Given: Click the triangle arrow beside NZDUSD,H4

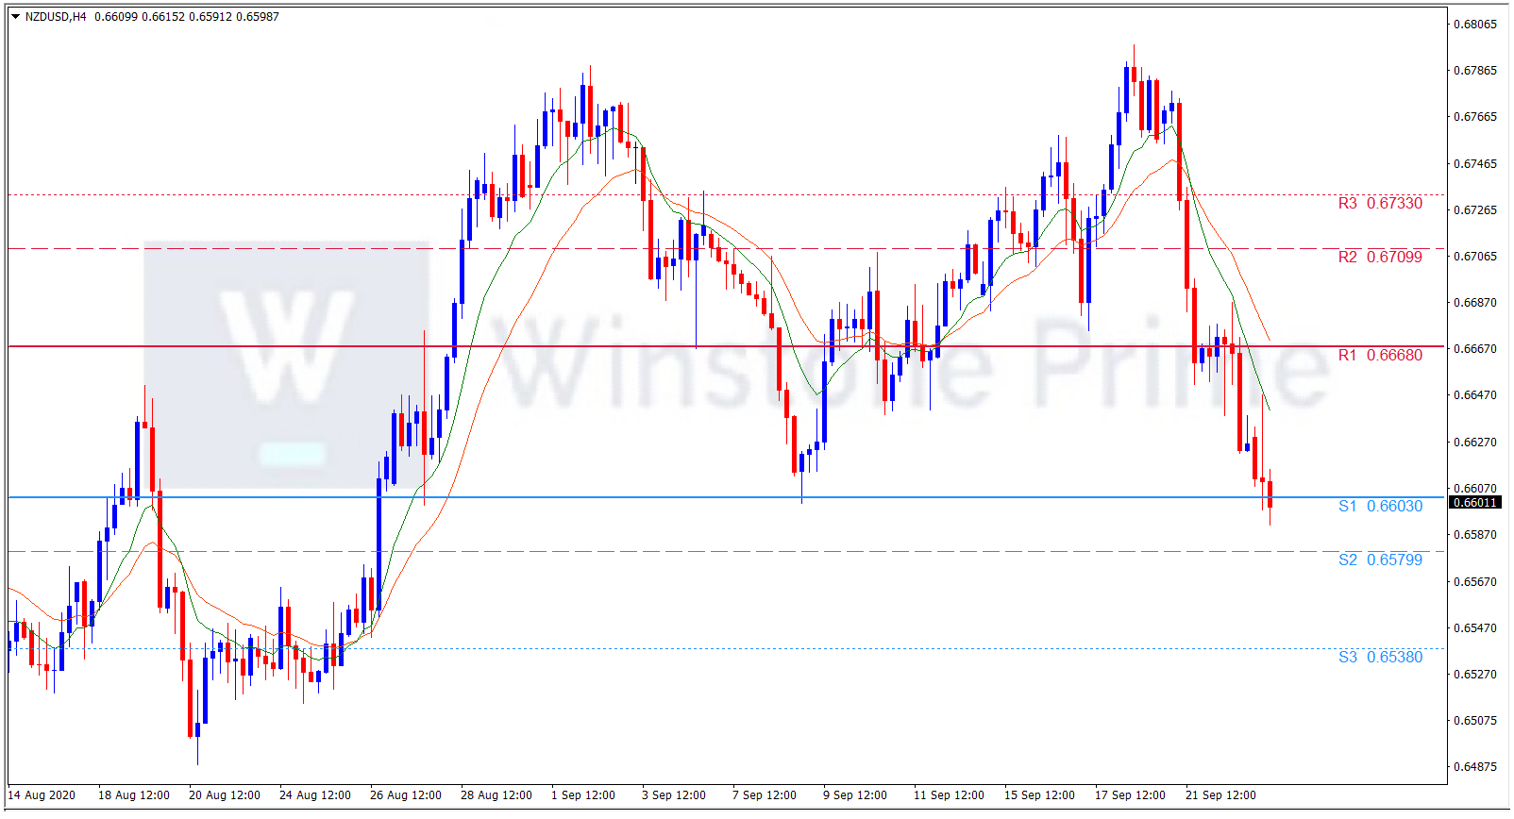Looking at the screenshot, I should click(x=16, y=17).
